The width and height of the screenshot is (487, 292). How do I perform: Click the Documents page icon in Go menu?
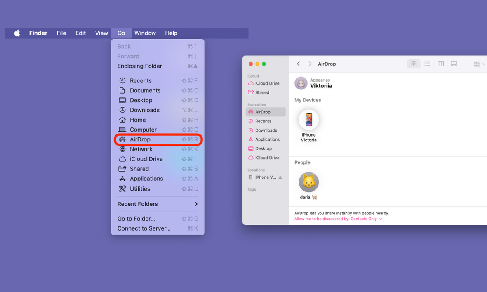pyautogui.click(x=122, y=90)
